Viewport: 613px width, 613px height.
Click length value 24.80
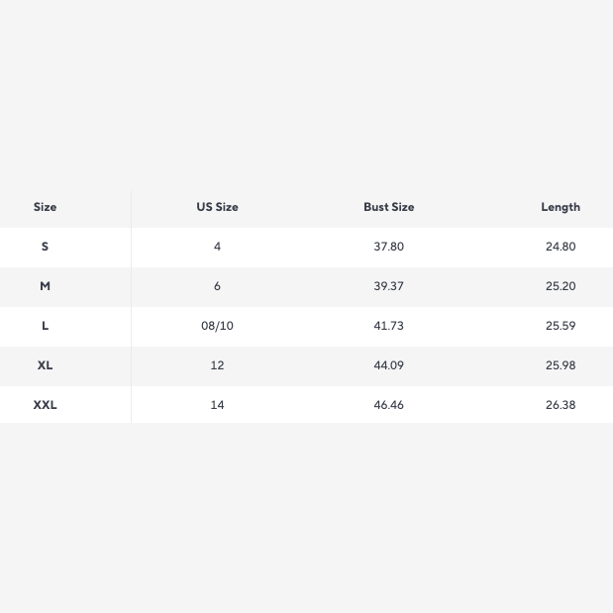tap(560, 247)
